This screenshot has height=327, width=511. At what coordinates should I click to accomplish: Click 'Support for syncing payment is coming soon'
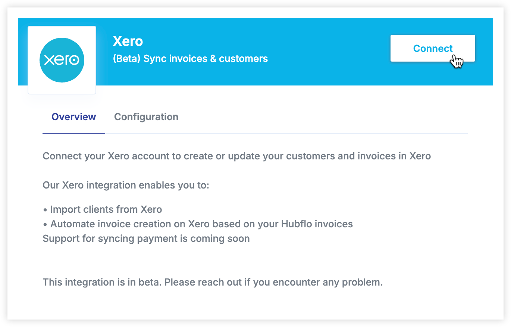point(146,239)
